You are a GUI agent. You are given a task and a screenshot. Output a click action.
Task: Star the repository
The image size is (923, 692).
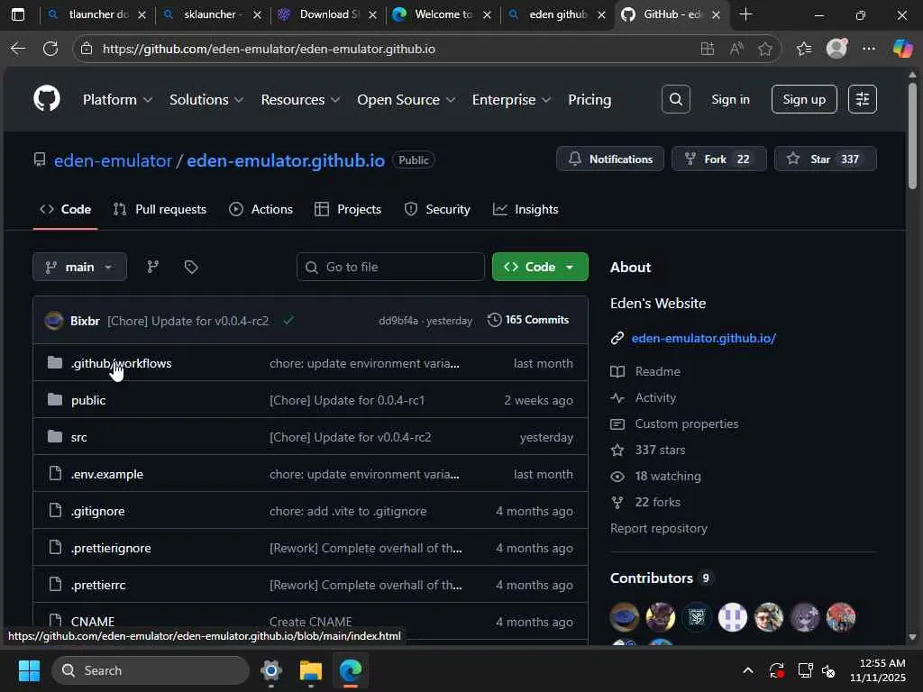(x=826, y=159)
